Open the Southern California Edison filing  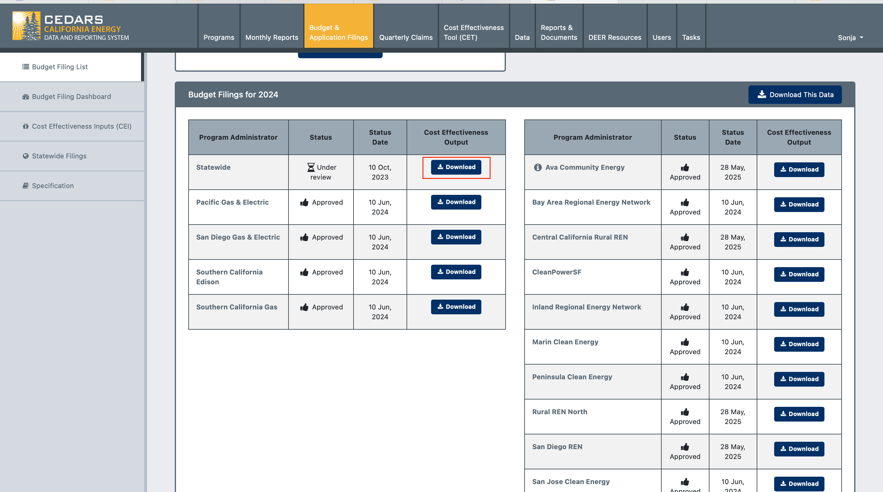(229, 277)
